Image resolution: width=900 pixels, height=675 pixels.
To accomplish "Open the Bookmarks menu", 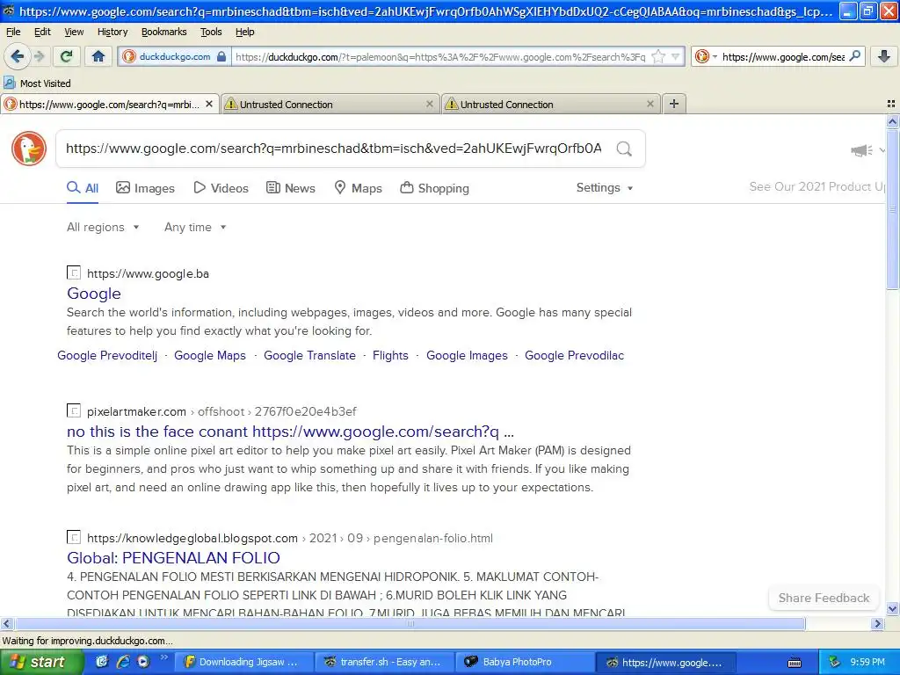I will (x=164, y=32).
